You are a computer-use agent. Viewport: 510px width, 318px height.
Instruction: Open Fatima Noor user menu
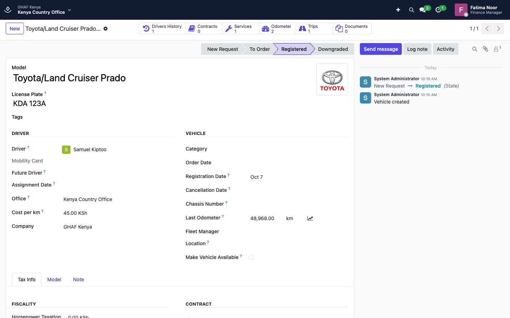click(x=478, y=10)
